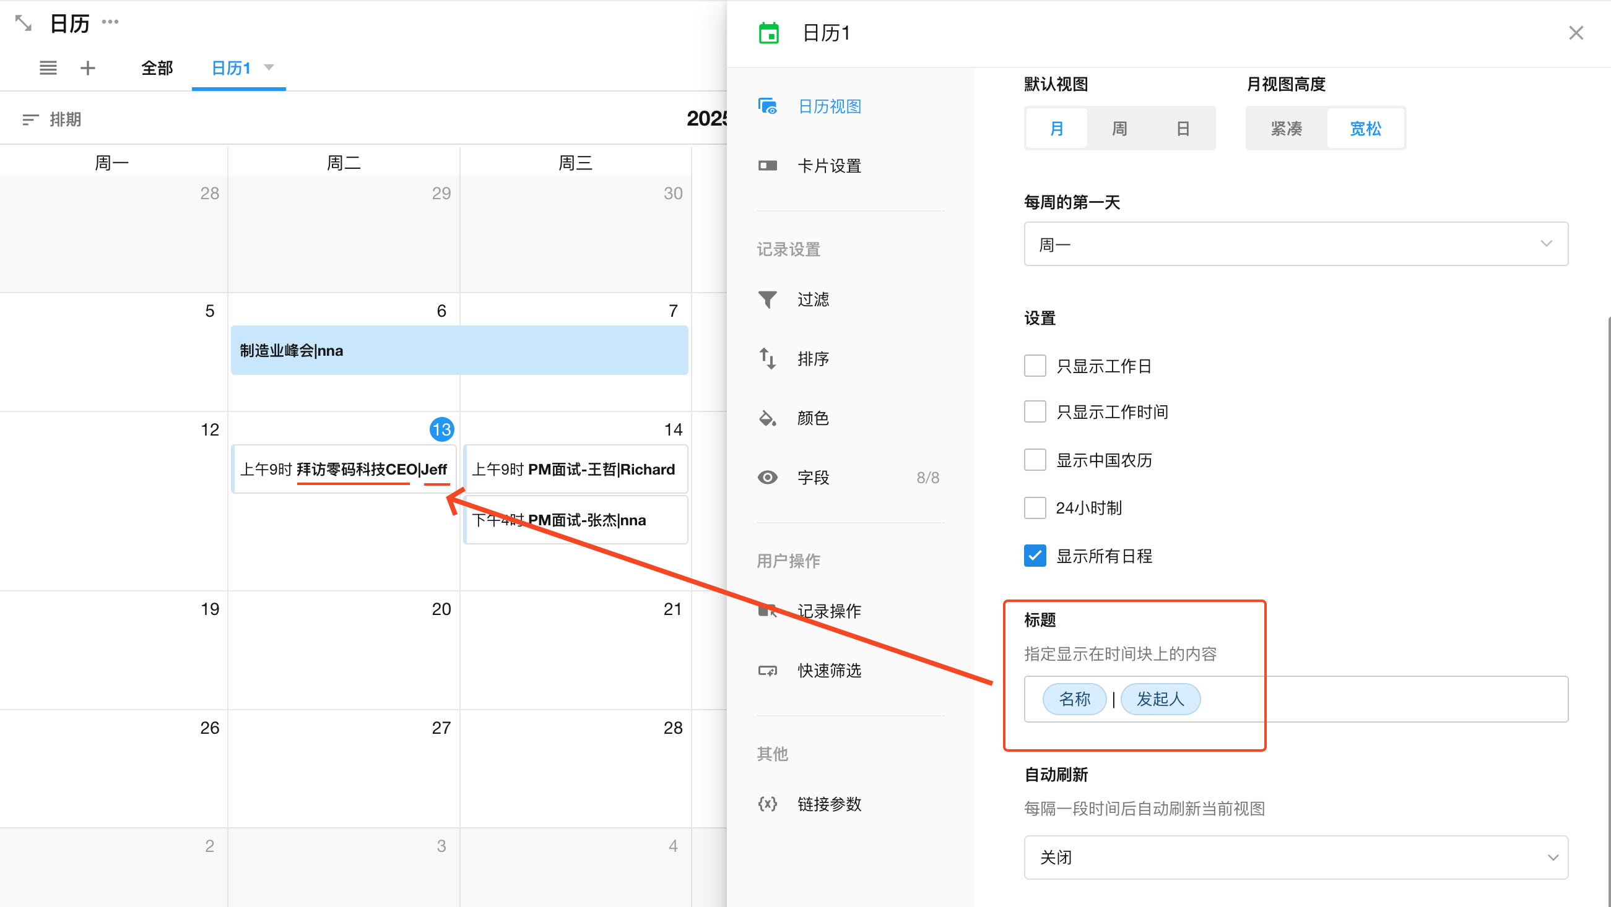
Task: Open the three-dot menu next to 日历
Action: point(110,22)
